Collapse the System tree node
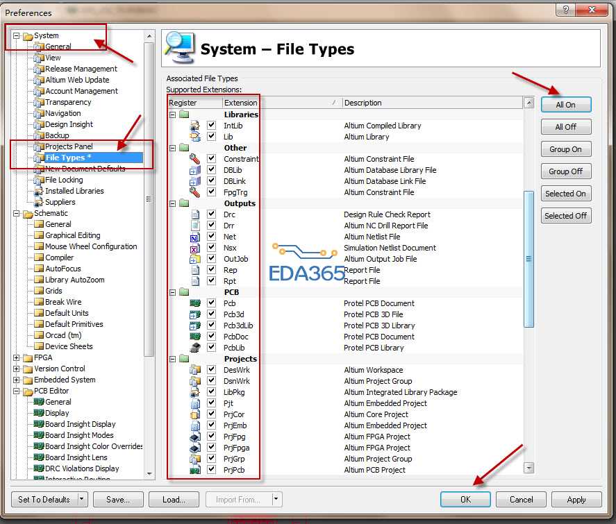Screen dimensions: 616x524 point(17,35)
